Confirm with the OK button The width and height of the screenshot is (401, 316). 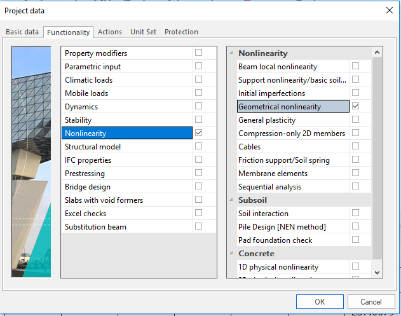(x=320, y=301)
